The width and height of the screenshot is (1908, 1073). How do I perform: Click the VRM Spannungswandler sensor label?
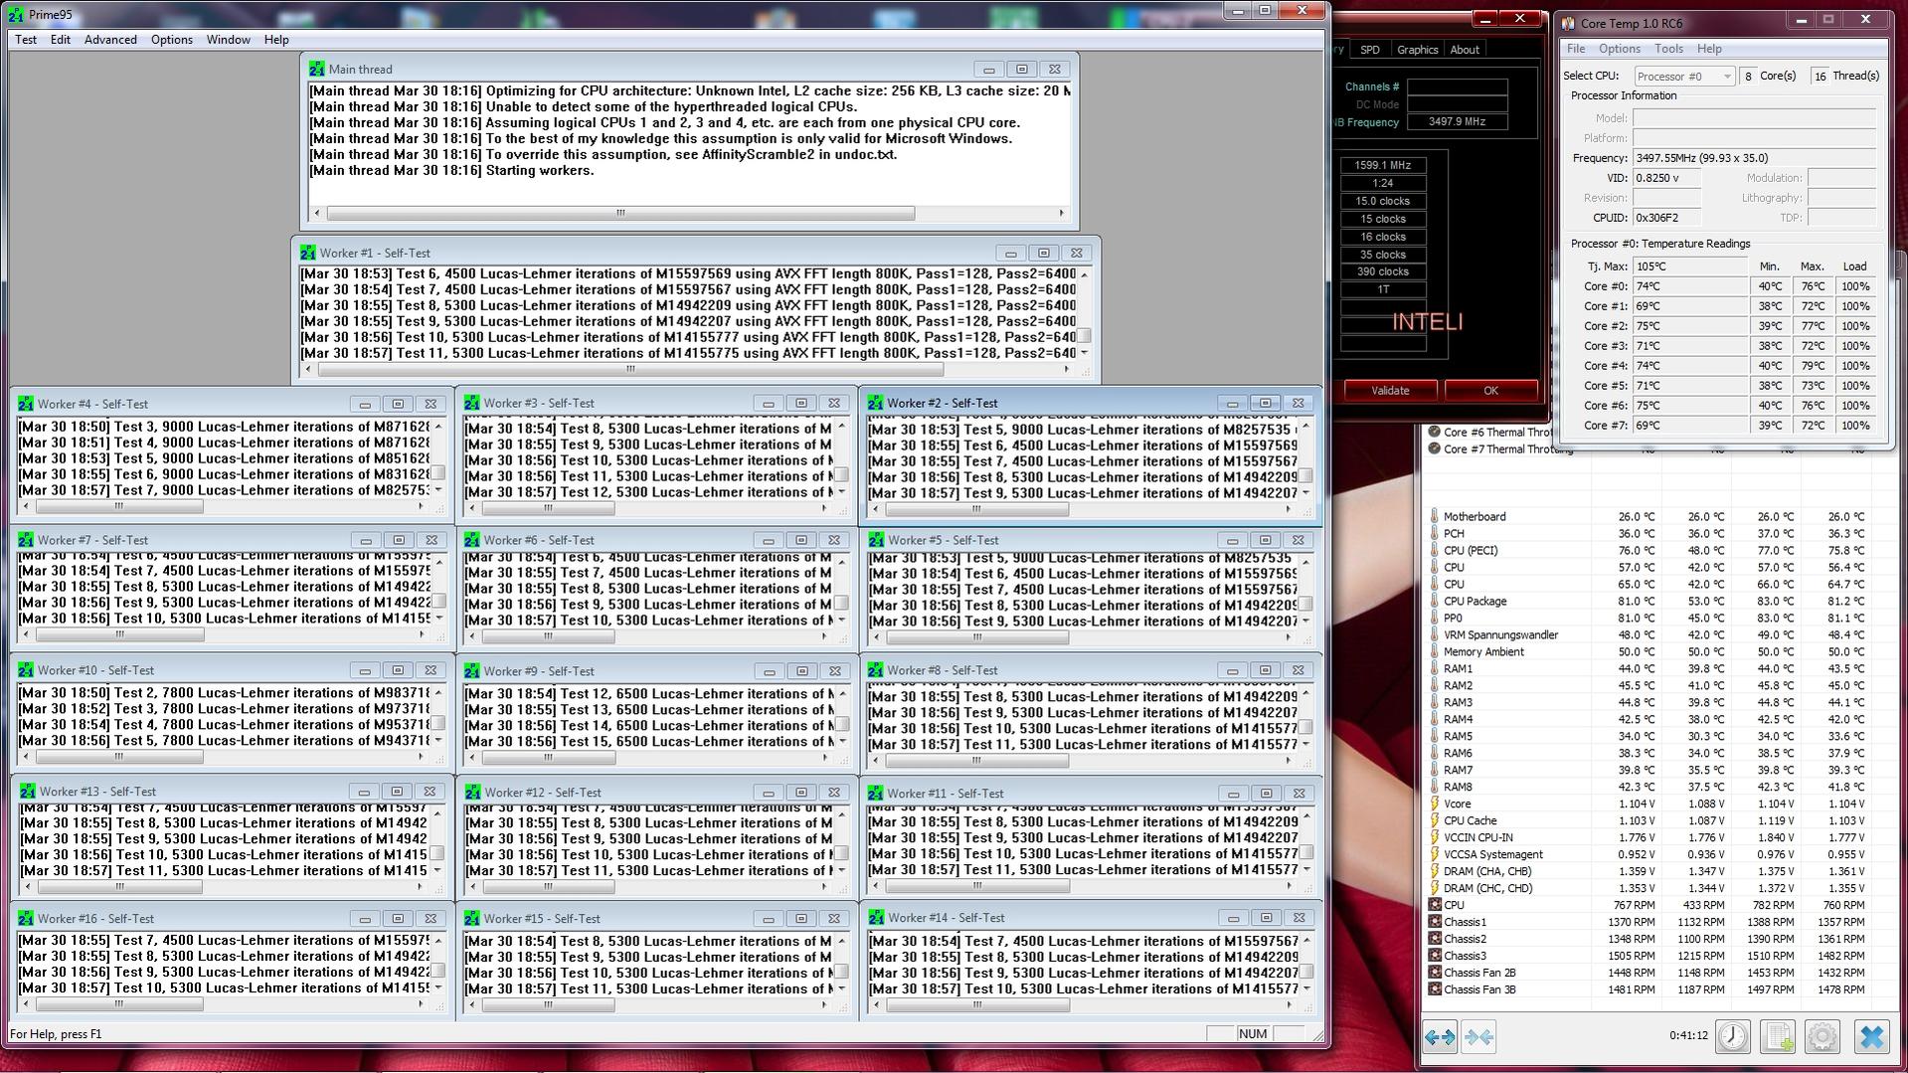[1500, 635]
